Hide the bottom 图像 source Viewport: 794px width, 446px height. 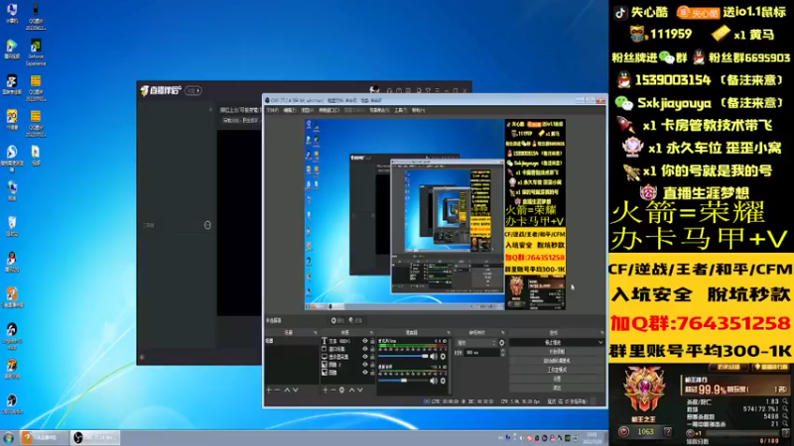tap(364, 373)
